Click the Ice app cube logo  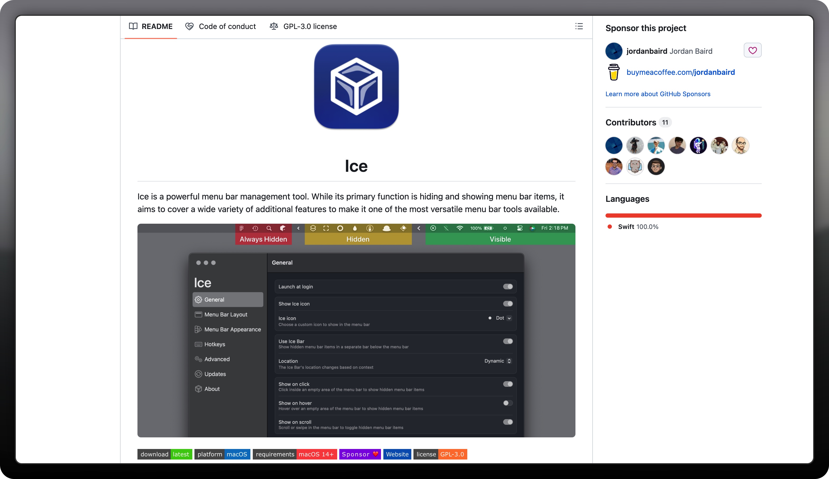point(356,87)
